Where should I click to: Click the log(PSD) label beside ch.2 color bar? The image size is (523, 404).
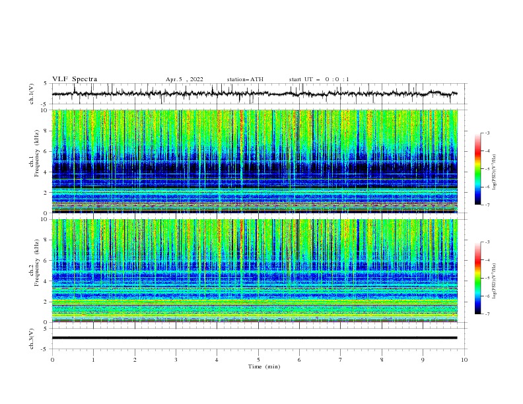coord(495,281)
